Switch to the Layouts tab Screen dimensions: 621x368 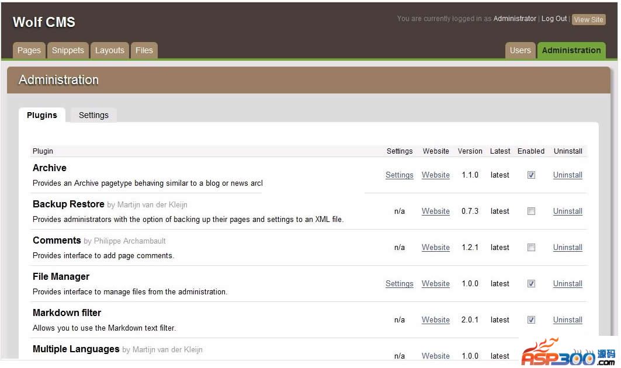coord(109,50)
